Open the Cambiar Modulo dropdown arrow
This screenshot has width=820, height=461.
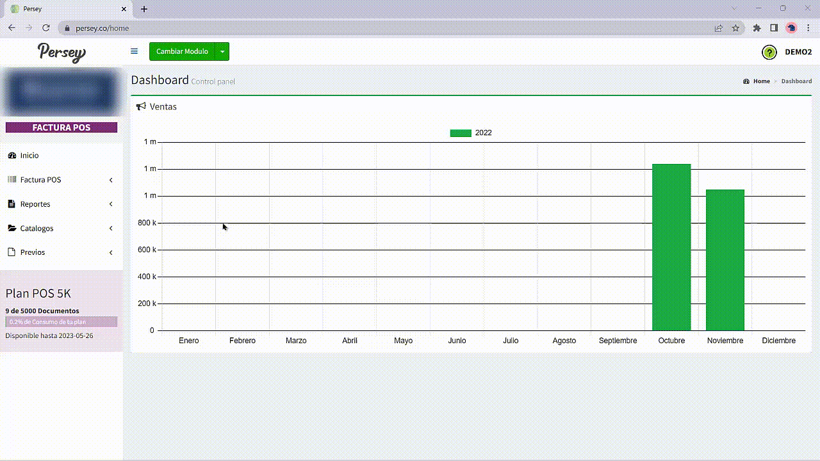pos(222,52)
